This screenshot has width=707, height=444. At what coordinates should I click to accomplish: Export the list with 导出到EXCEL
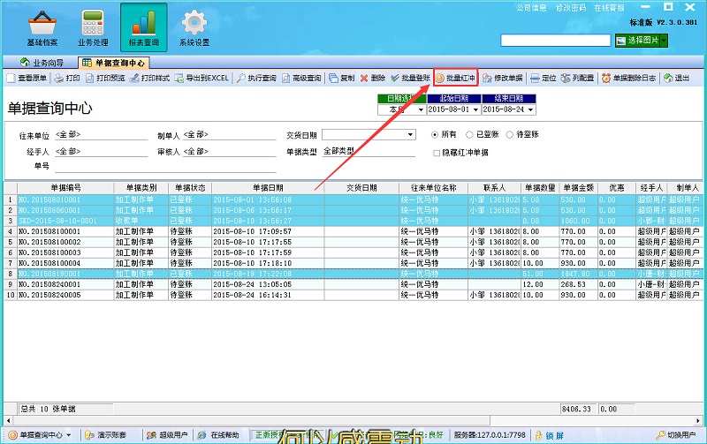[201, 78]
